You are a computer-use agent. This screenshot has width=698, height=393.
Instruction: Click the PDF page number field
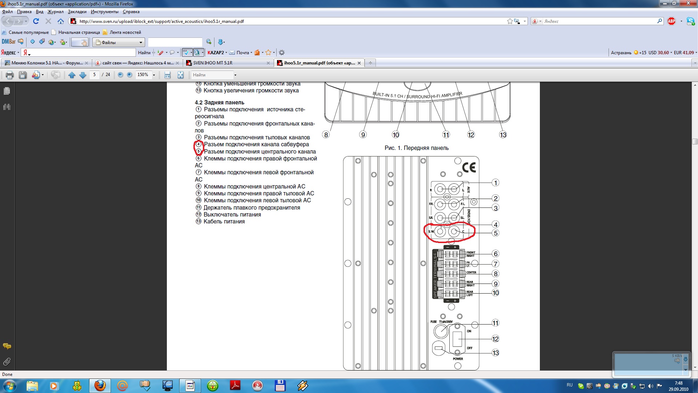pos(95,75)
